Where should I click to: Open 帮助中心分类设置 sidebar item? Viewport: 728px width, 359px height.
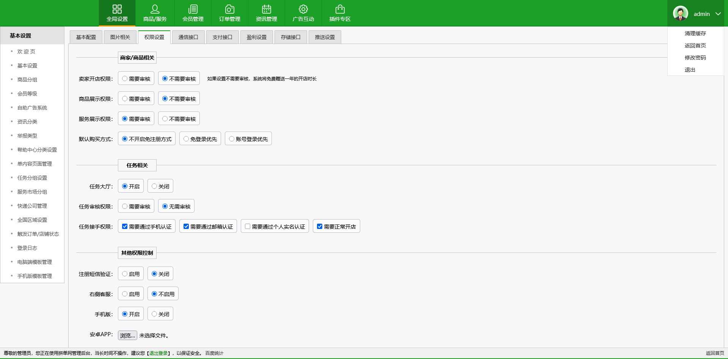[x=37, y=150]
